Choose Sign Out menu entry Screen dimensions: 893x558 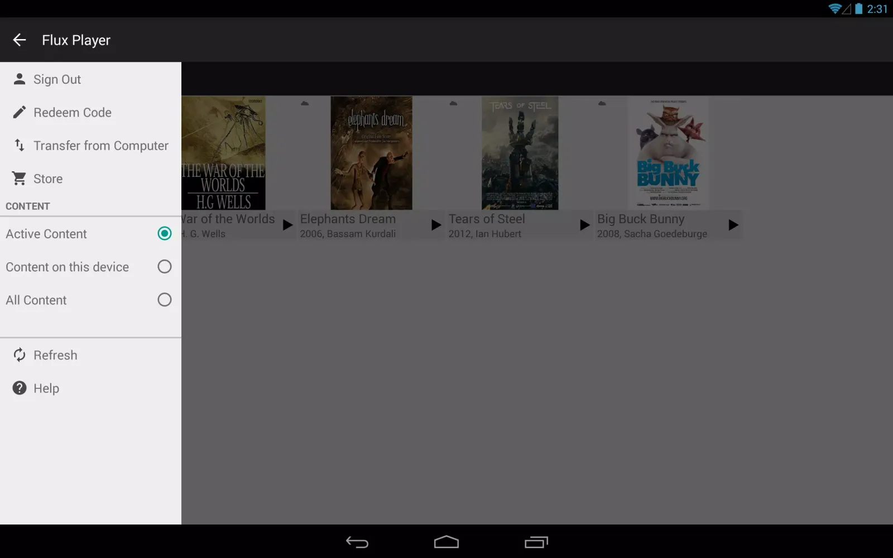coord(90,79)
